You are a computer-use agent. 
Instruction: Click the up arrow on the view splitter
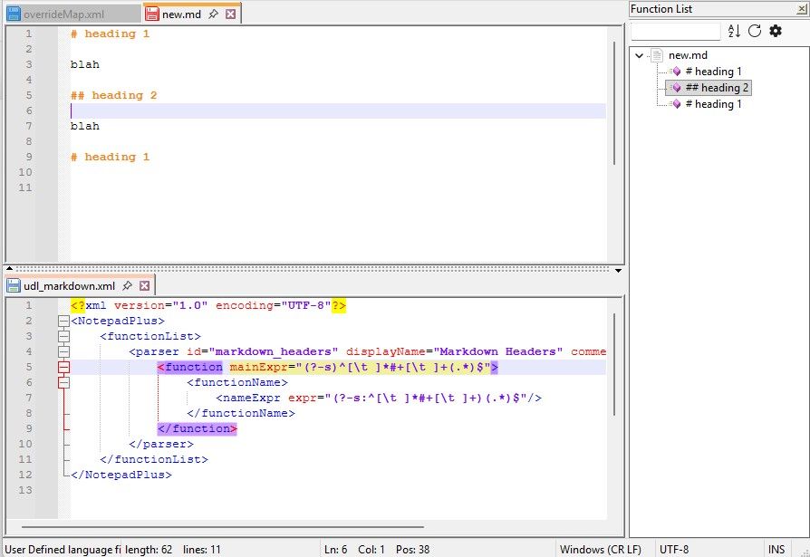pos(9,268)
